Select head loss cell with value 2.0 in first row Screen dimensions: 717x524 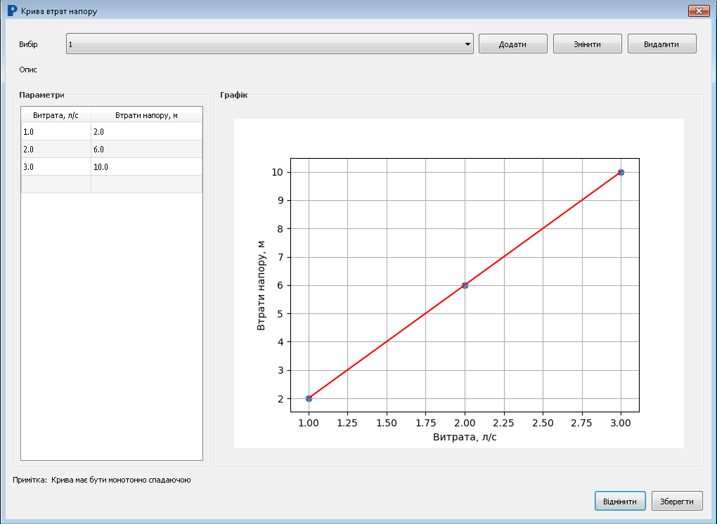tap(146, 131)
